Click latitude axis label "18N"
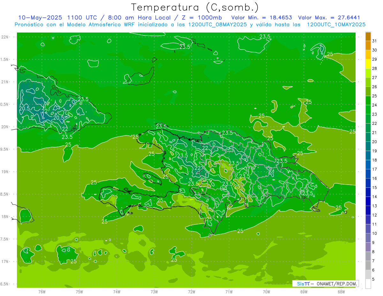Viewport: 383px width, 296px height. point(5,217)
